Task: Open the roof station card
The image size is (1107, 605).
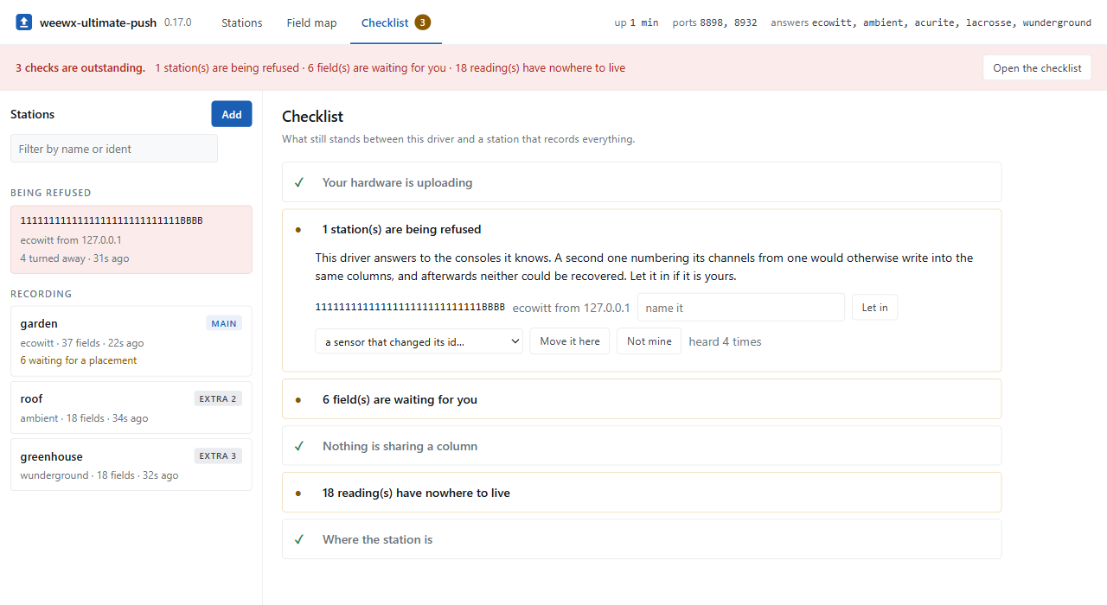Action: coord(131,408)
